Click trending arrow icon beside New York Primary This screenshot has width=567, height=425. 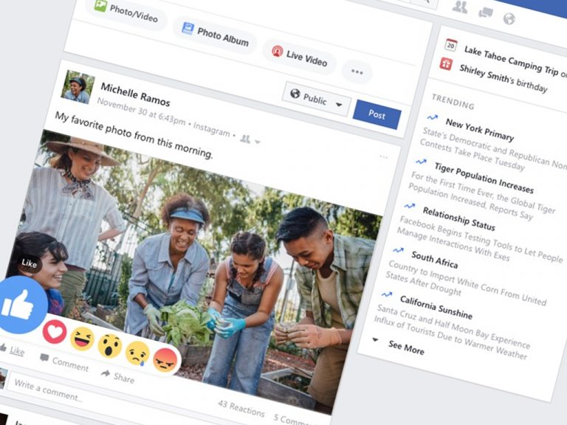pyautogui.click(x=432, y=117)
